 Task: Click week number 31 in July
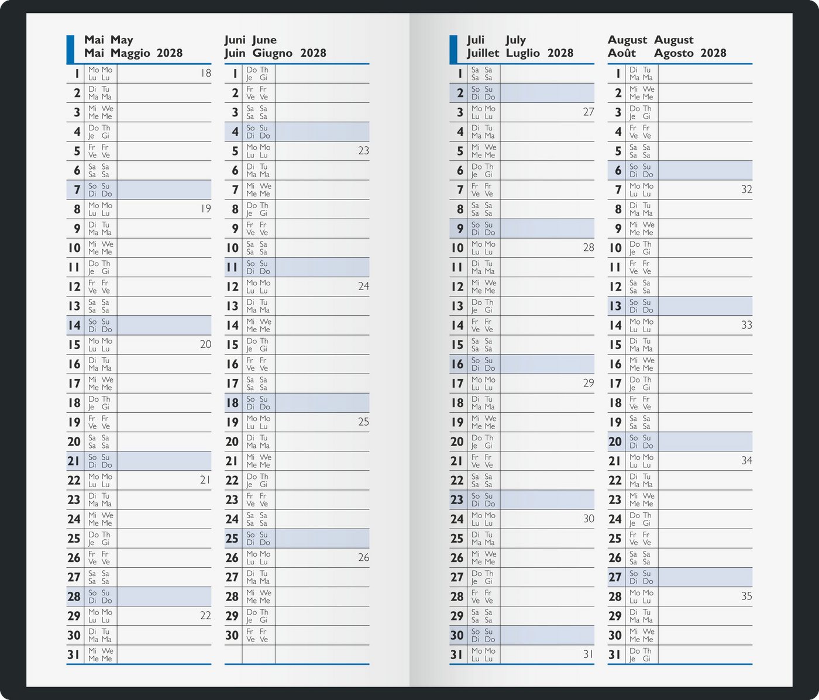pyautogui.click(x=589, y=654)
